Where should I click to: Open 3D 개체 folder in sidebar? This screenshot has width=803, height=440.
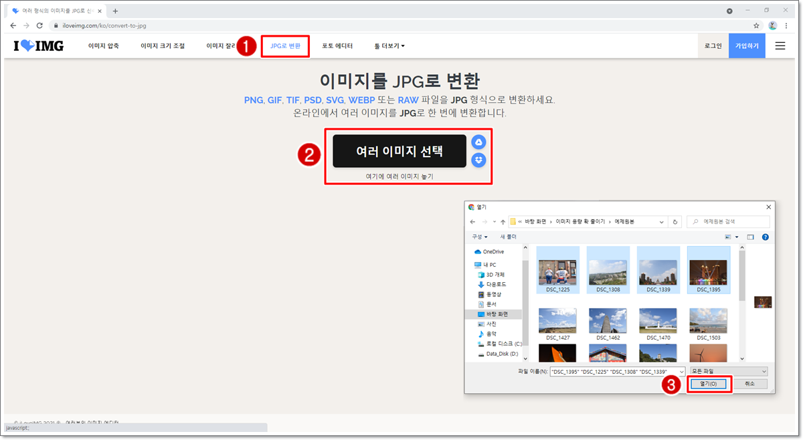[490, 275]
